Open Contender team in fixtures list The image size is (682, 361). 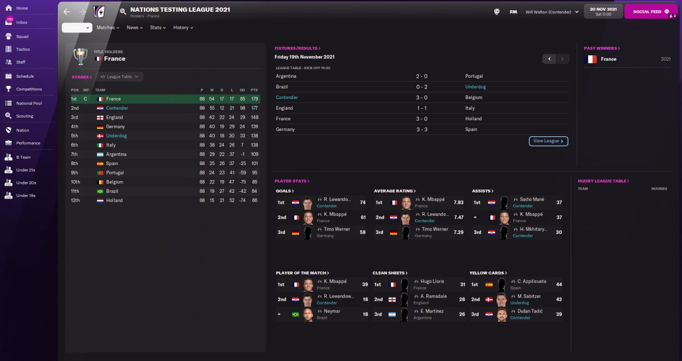[x=287, y=97]
